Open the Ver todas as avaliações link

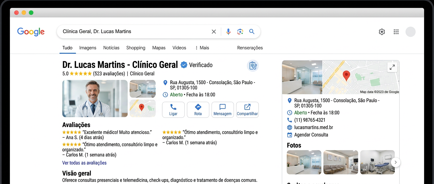pos(84,163)
